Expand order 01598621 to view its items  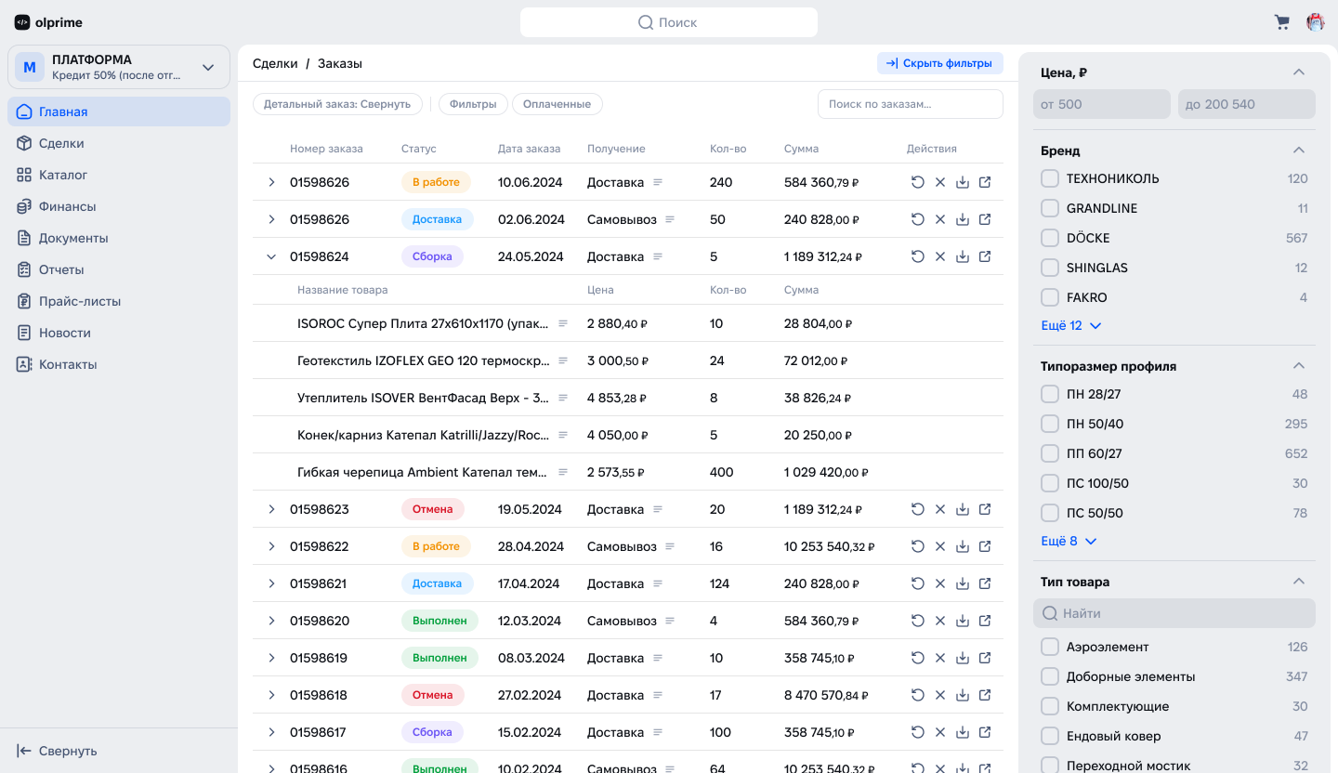(271, 583)
